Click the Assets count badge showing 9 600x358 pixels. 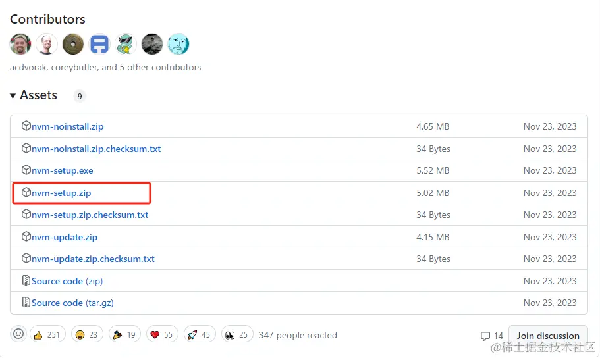click(80, 96)
